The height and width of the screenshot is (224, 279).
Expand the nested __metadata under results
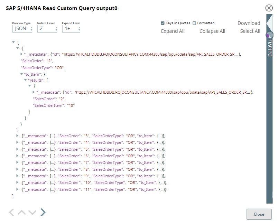(34, 92)
